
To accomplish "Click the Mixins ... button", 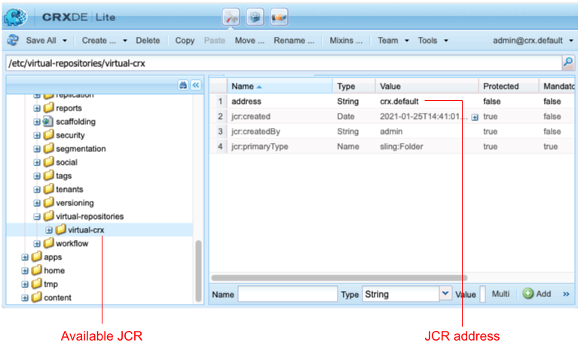I will [x=346, y=41].
